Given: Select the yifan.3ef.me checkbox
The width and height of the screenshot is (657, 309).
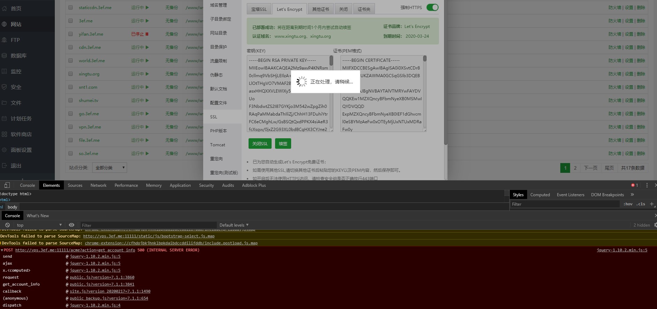Looking at the screenshot, I should [71, 34].
